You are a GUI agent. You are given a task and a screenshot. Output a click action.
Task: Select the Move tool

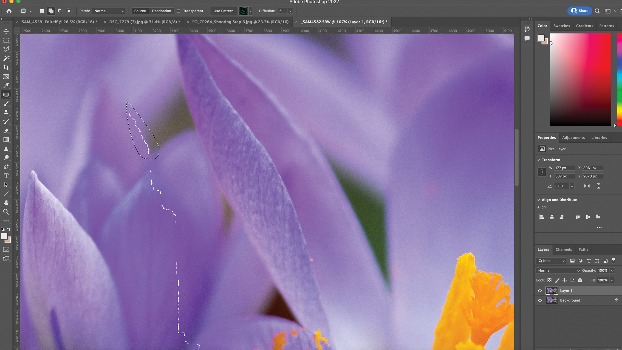[x=6, y=31]
